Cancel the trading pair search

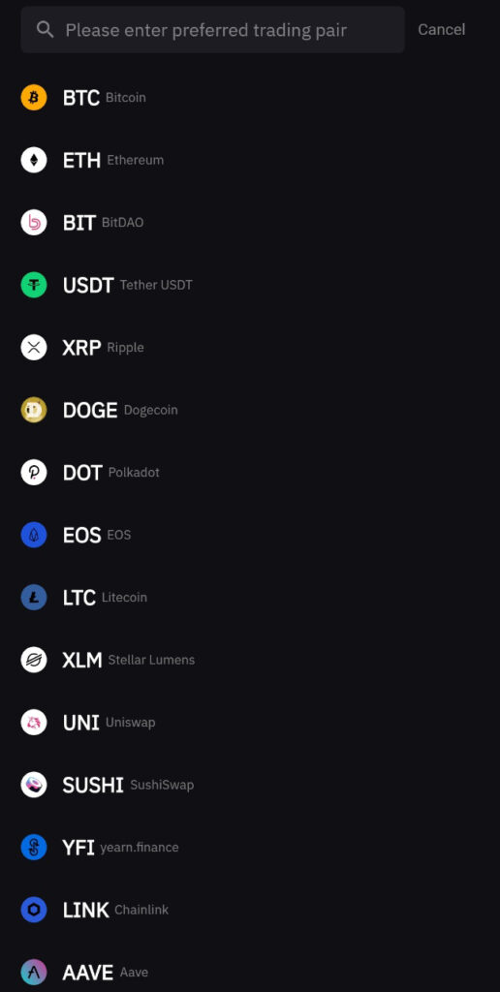point(441,30)
